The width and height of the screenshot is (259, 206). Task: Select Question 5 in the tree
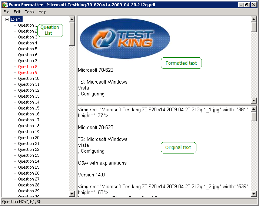27,49
